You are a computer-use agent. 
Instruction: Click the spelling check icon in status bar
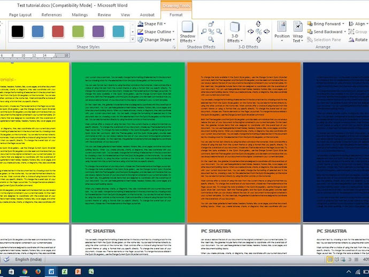pos(6,259)
